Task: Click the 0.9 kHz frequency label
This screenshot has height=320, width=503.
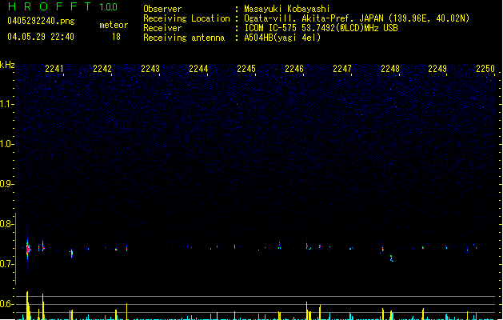Action: click(6, 184)
